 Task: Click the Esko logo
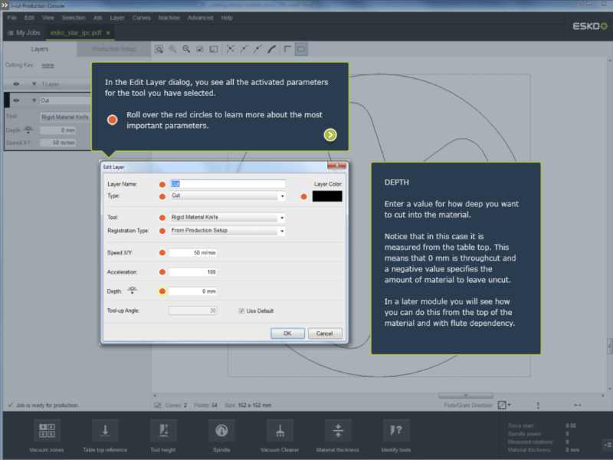pyautogui.click(x=590, y=26)
